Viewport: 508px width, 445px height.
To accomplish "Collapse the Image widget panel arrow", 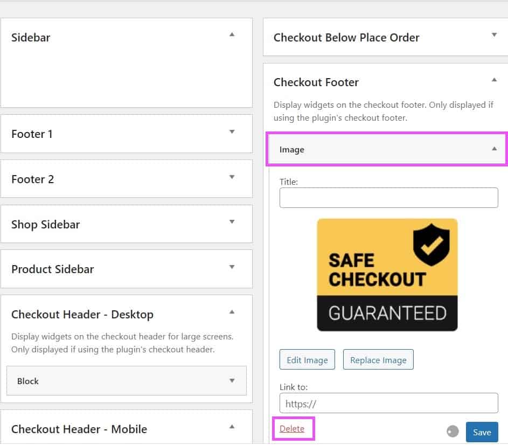I will (x=494, y=149).
